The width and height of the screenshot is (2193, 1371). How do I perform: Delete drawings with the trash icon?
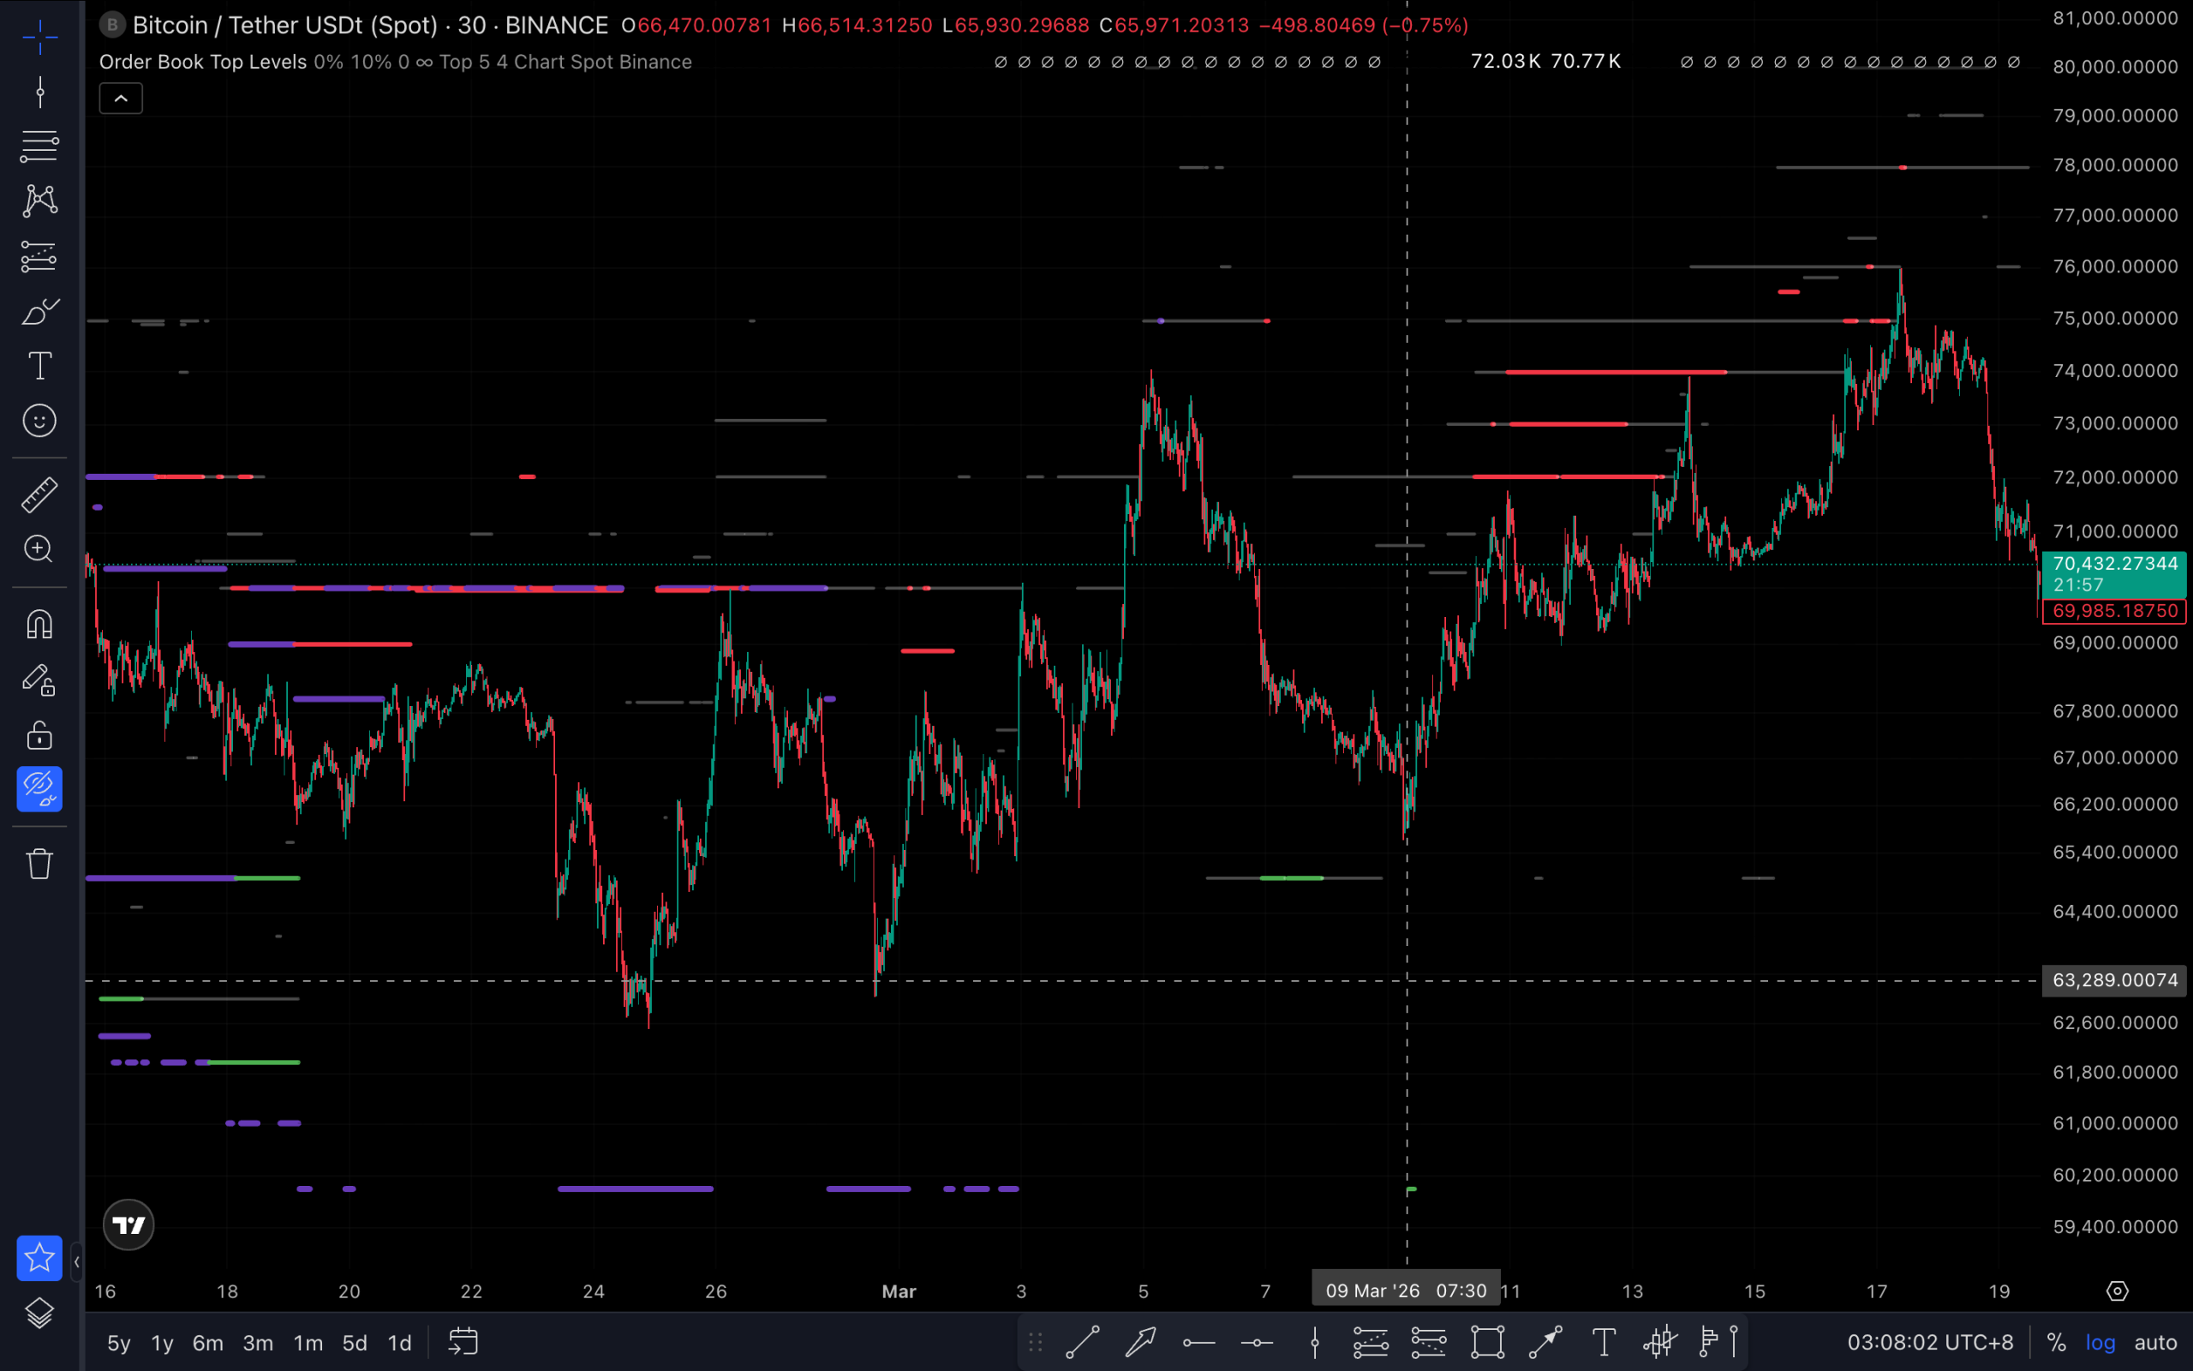coord(39,863)
